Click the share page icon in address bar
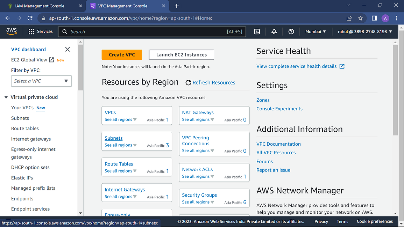Image resolution: width=404 pixels, height=227 pixels. 349,18
